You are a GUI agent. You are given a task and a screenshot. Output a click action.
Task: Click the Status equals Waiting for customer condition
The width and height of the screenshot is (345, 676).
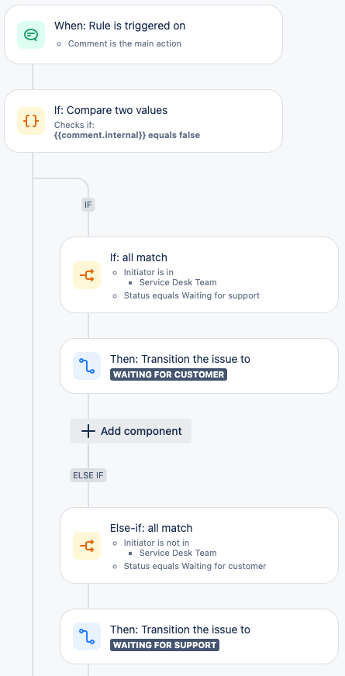tap(195, 566)
